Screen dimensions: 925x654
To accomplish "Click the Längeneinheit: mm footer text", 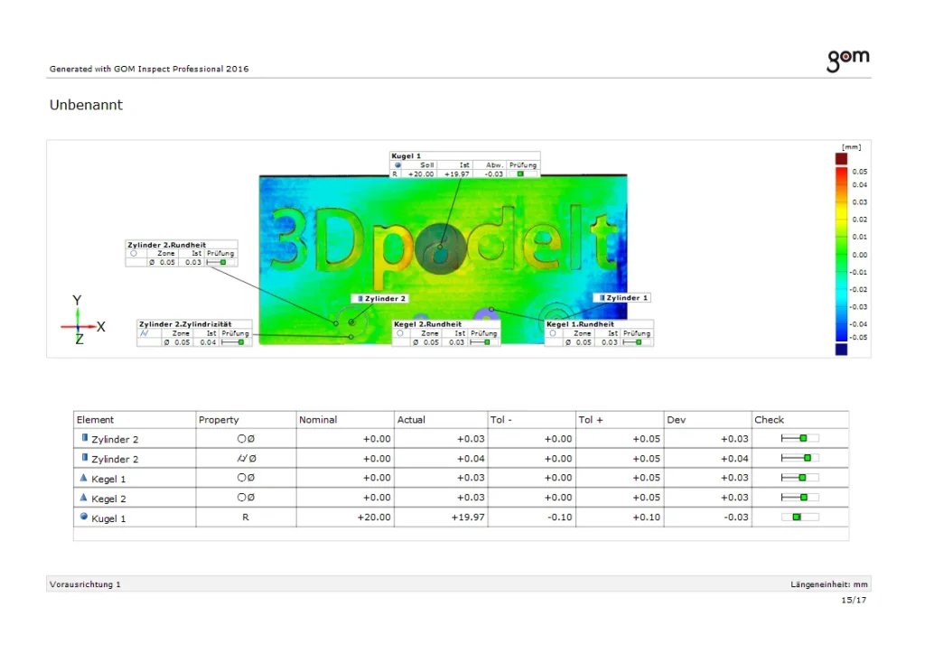I will [x=829, y=584].
